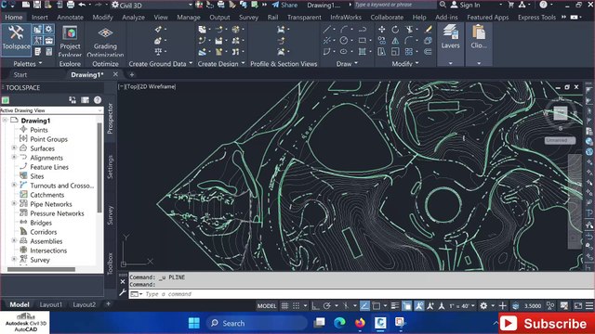Image resolution: width=595 pixels, height=334 pixels.
Task: Open Firefox from taskbar
Action: click(360, 323)
